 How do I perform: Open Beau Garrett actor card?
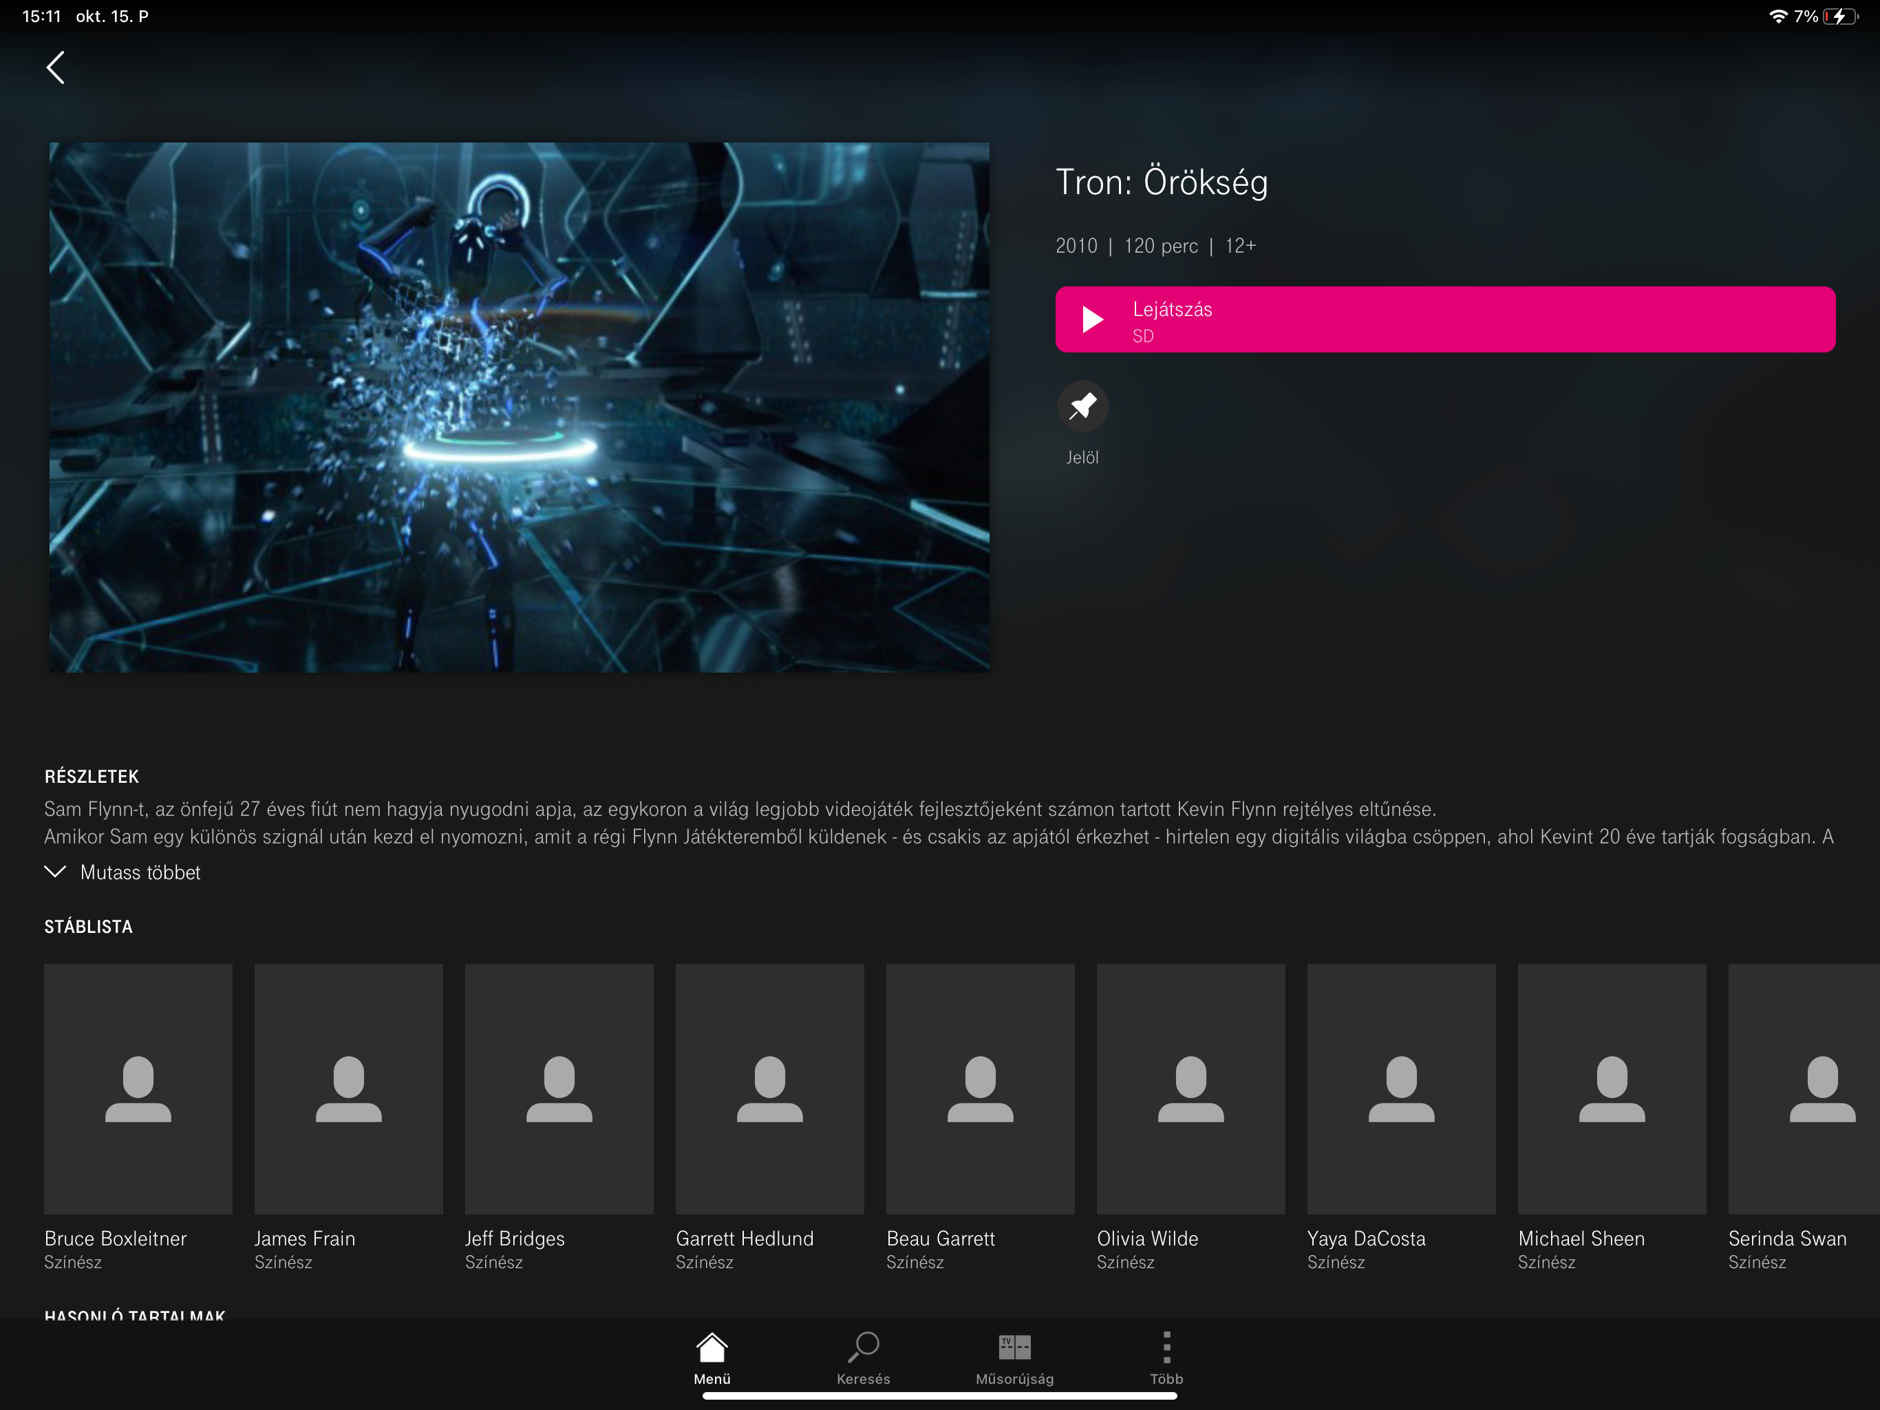(980, 1088)
